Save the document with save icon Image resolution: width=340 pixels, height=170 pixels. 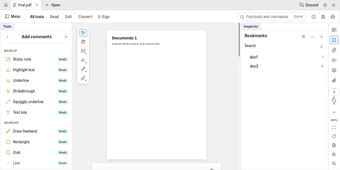pos(323,17)
